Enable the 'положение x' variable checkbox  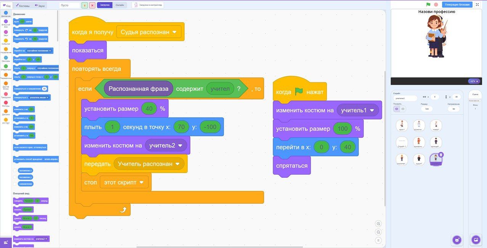pyautogui.click(x=15, y=170)
